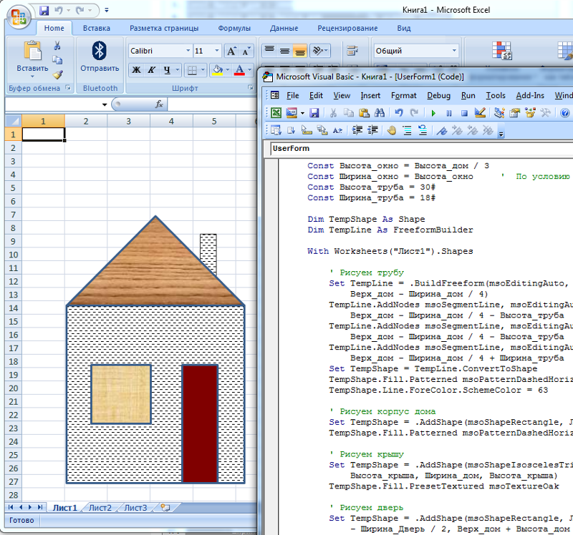Reset execution with stop icon

[x=464, y=113]
